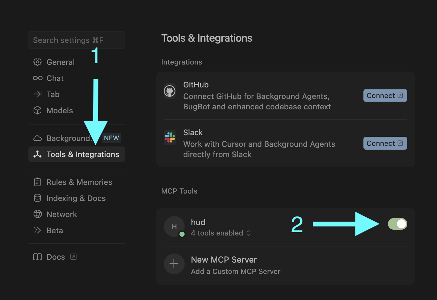
Task: Open Network settings
Action: (x=77, y=214)
